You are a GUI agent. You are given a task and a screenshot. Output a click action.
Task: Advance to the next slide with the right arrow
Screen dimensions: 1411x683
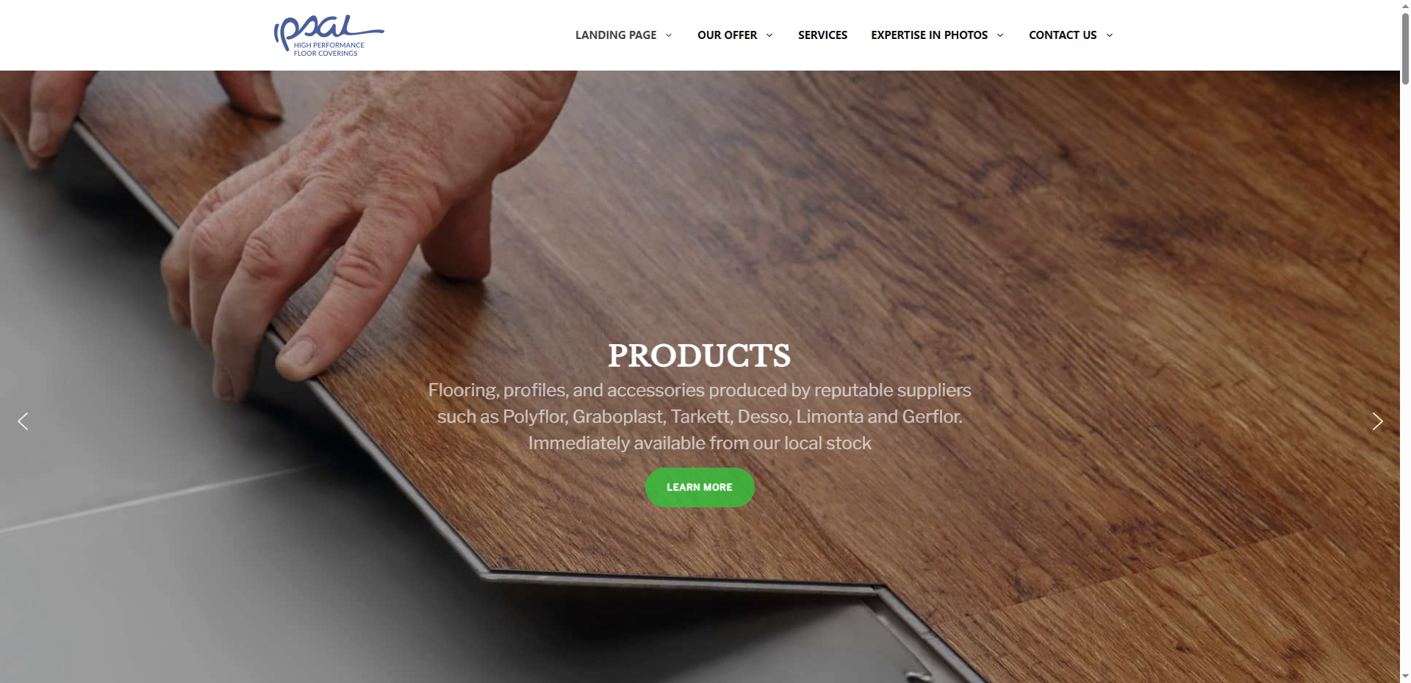click(1377, 421)
